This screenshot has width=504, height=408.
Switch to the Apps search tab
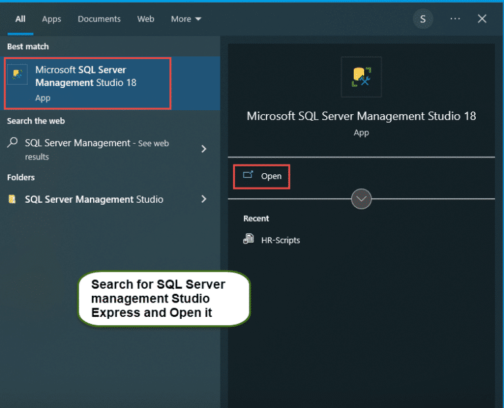tap(51, 19)
